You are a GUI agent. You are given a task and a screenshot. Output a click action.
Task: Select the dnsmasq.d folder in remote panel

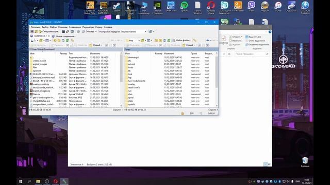point(133,57)
